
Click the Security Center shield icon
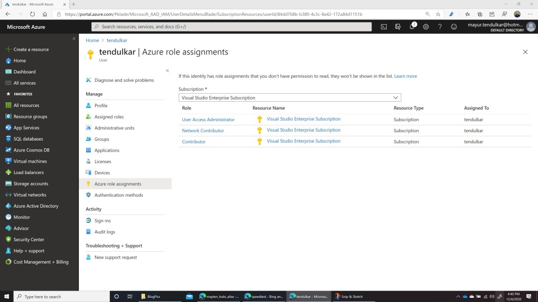pos(8,240)
